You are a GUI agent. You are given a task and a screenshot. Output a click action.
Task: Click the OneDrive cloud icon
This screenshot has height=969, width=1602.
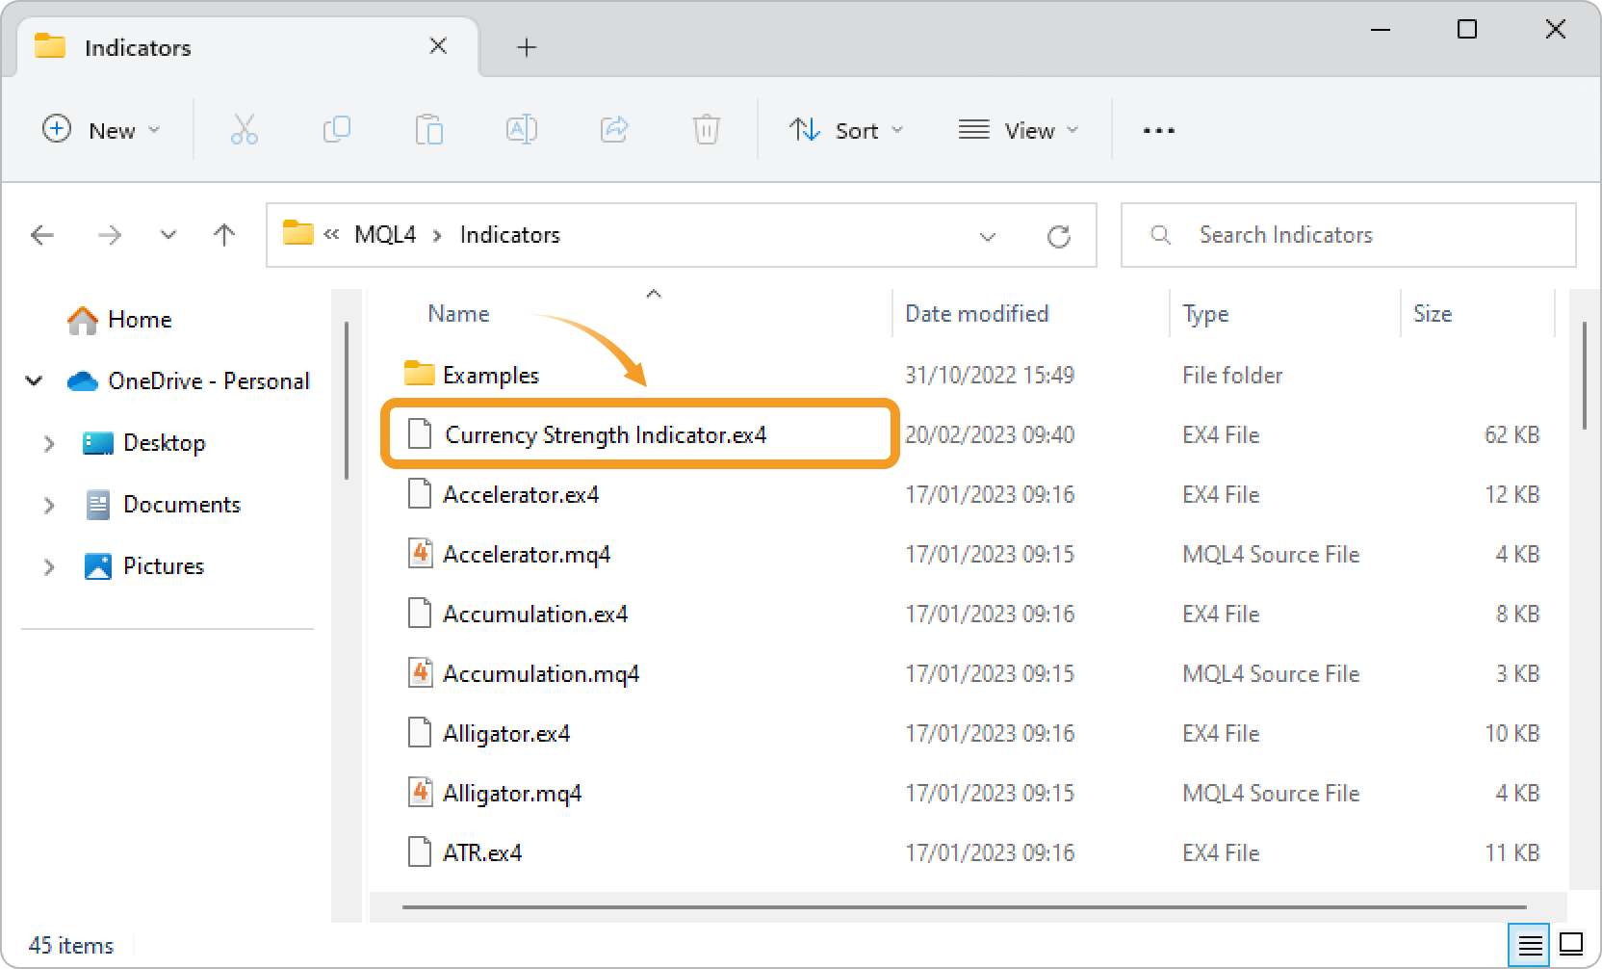tap(83, 381)
